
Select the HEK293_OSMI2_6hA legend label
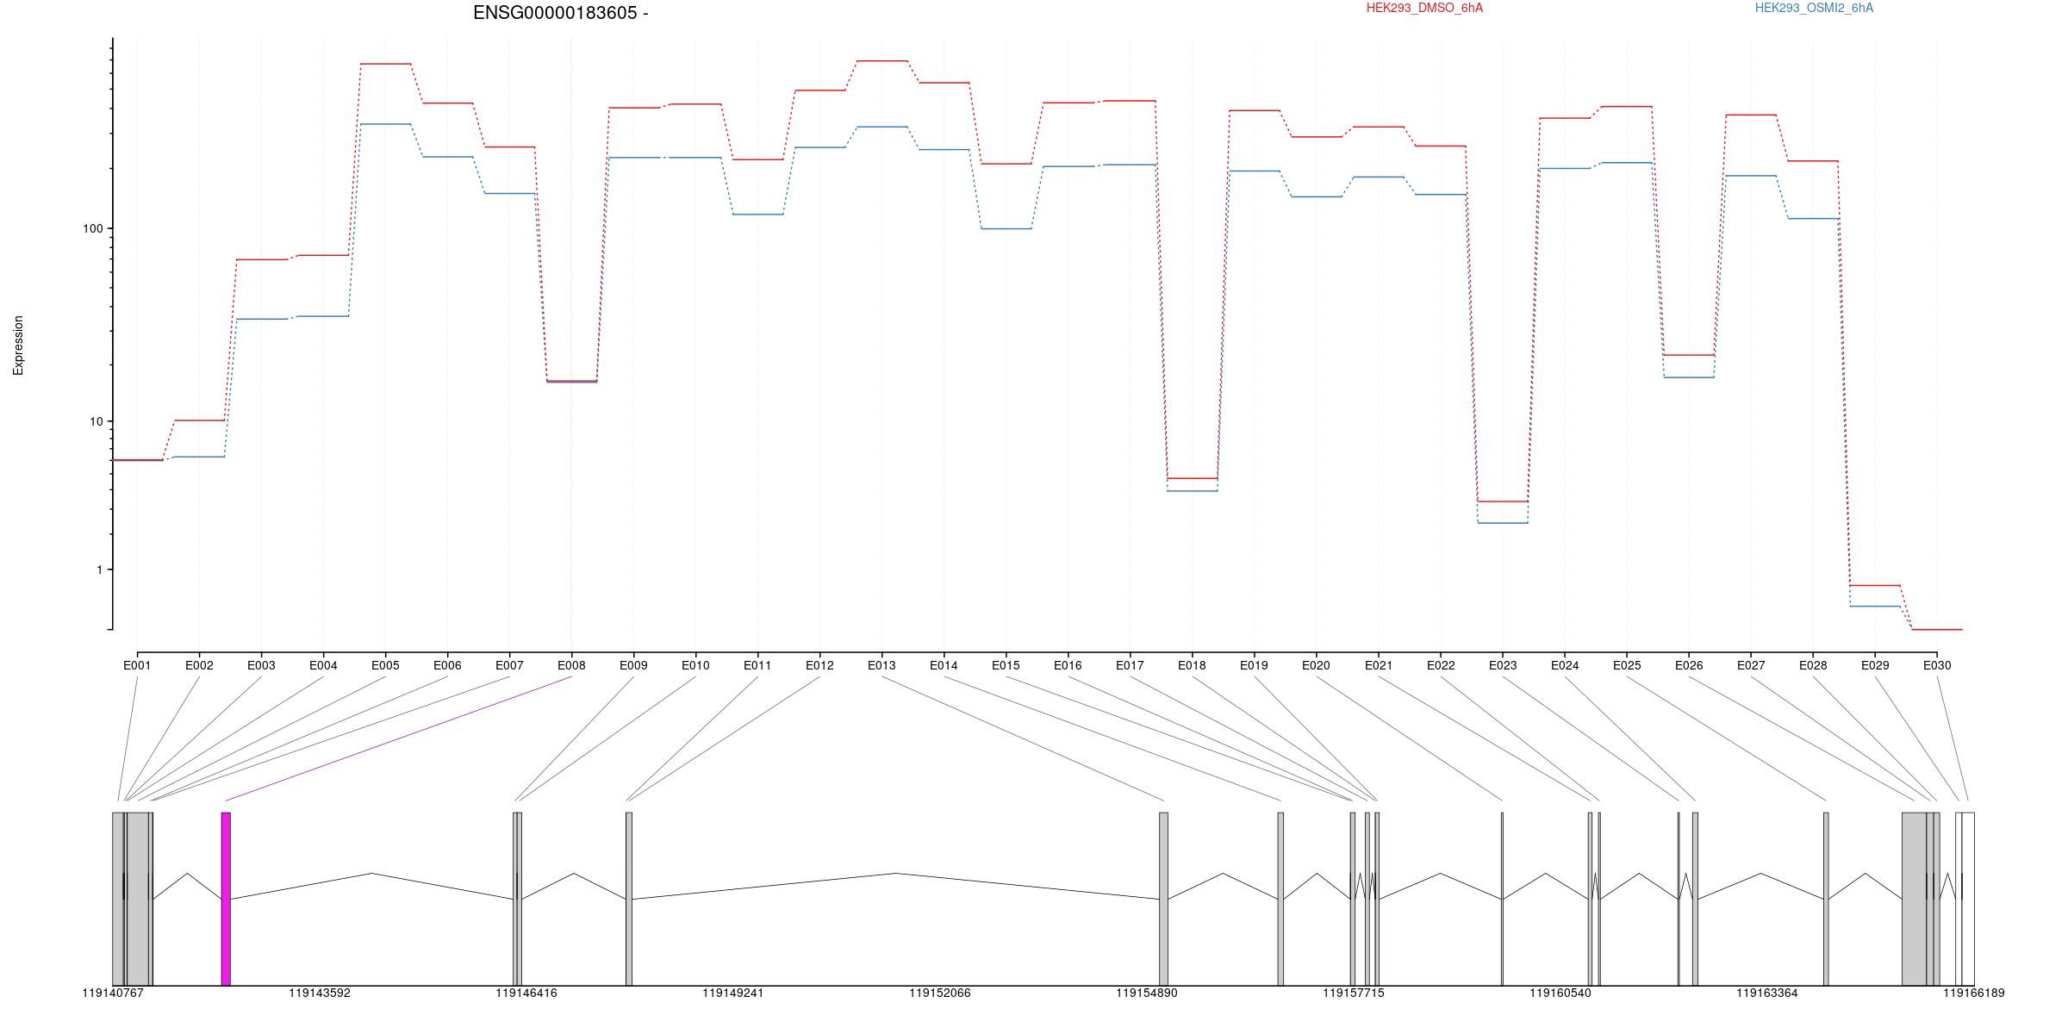(1814, 8)
